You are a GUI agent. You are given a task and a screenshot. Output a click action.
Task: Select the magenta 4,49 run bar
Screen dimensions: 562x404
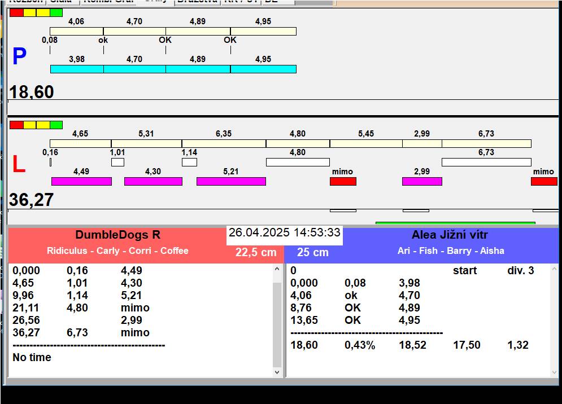click(x=81, y=181)
